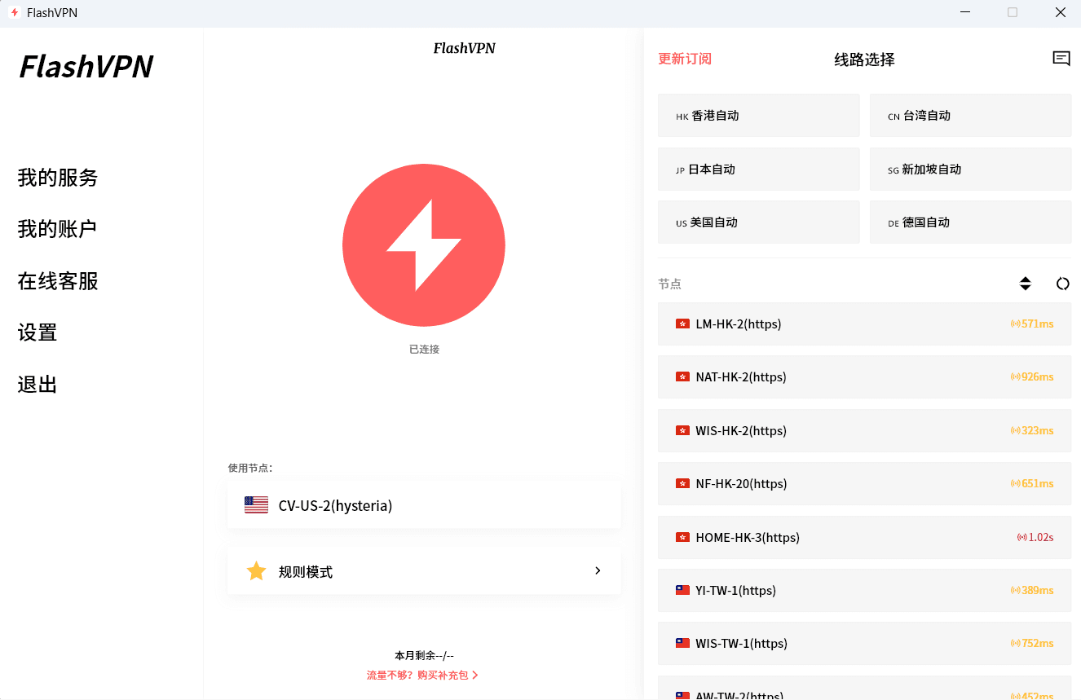
Task: Click the 更新订阅 link
Action: 685,59
